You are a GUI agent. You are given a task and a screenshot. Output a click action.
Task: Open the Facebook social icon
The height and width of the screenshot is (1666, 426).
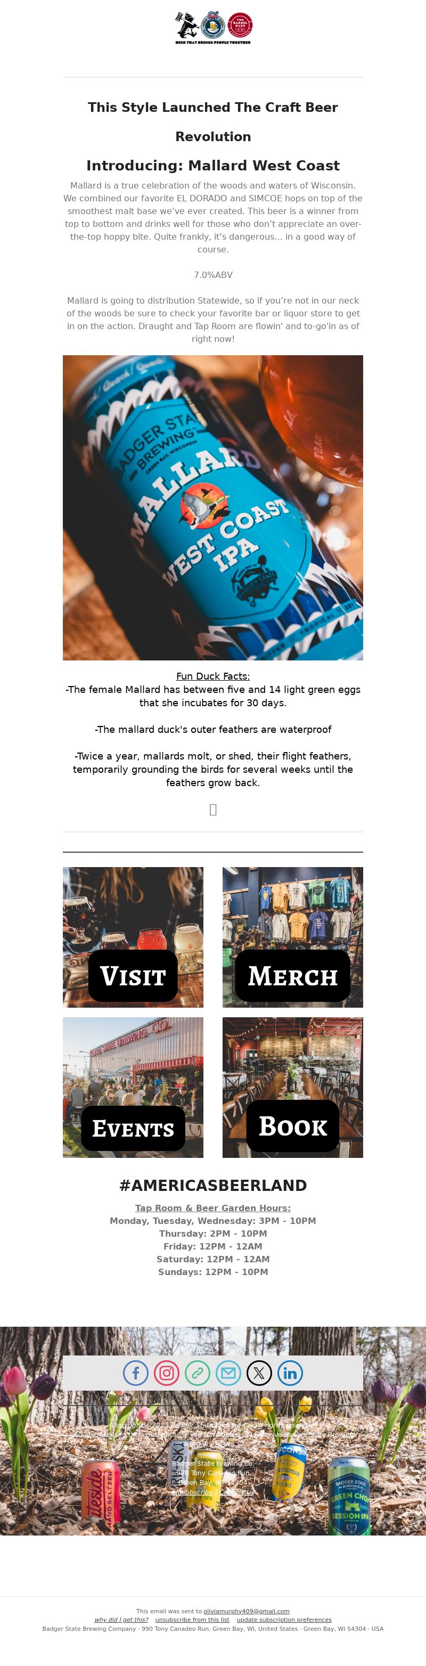(x=136, y=1373)
